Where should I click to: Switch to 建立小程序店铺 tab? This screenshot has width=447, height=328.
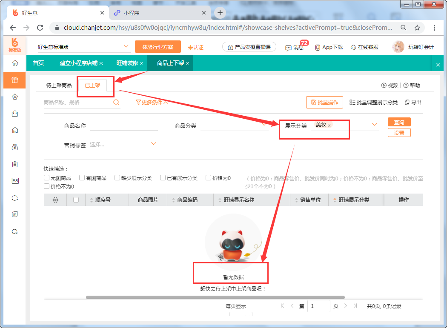78,63
